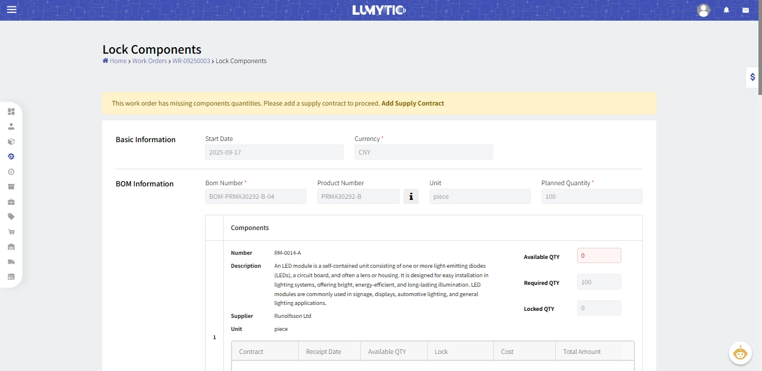
Task: Click the inventory archive box sidebar icon
Action: tap(11, 186)
